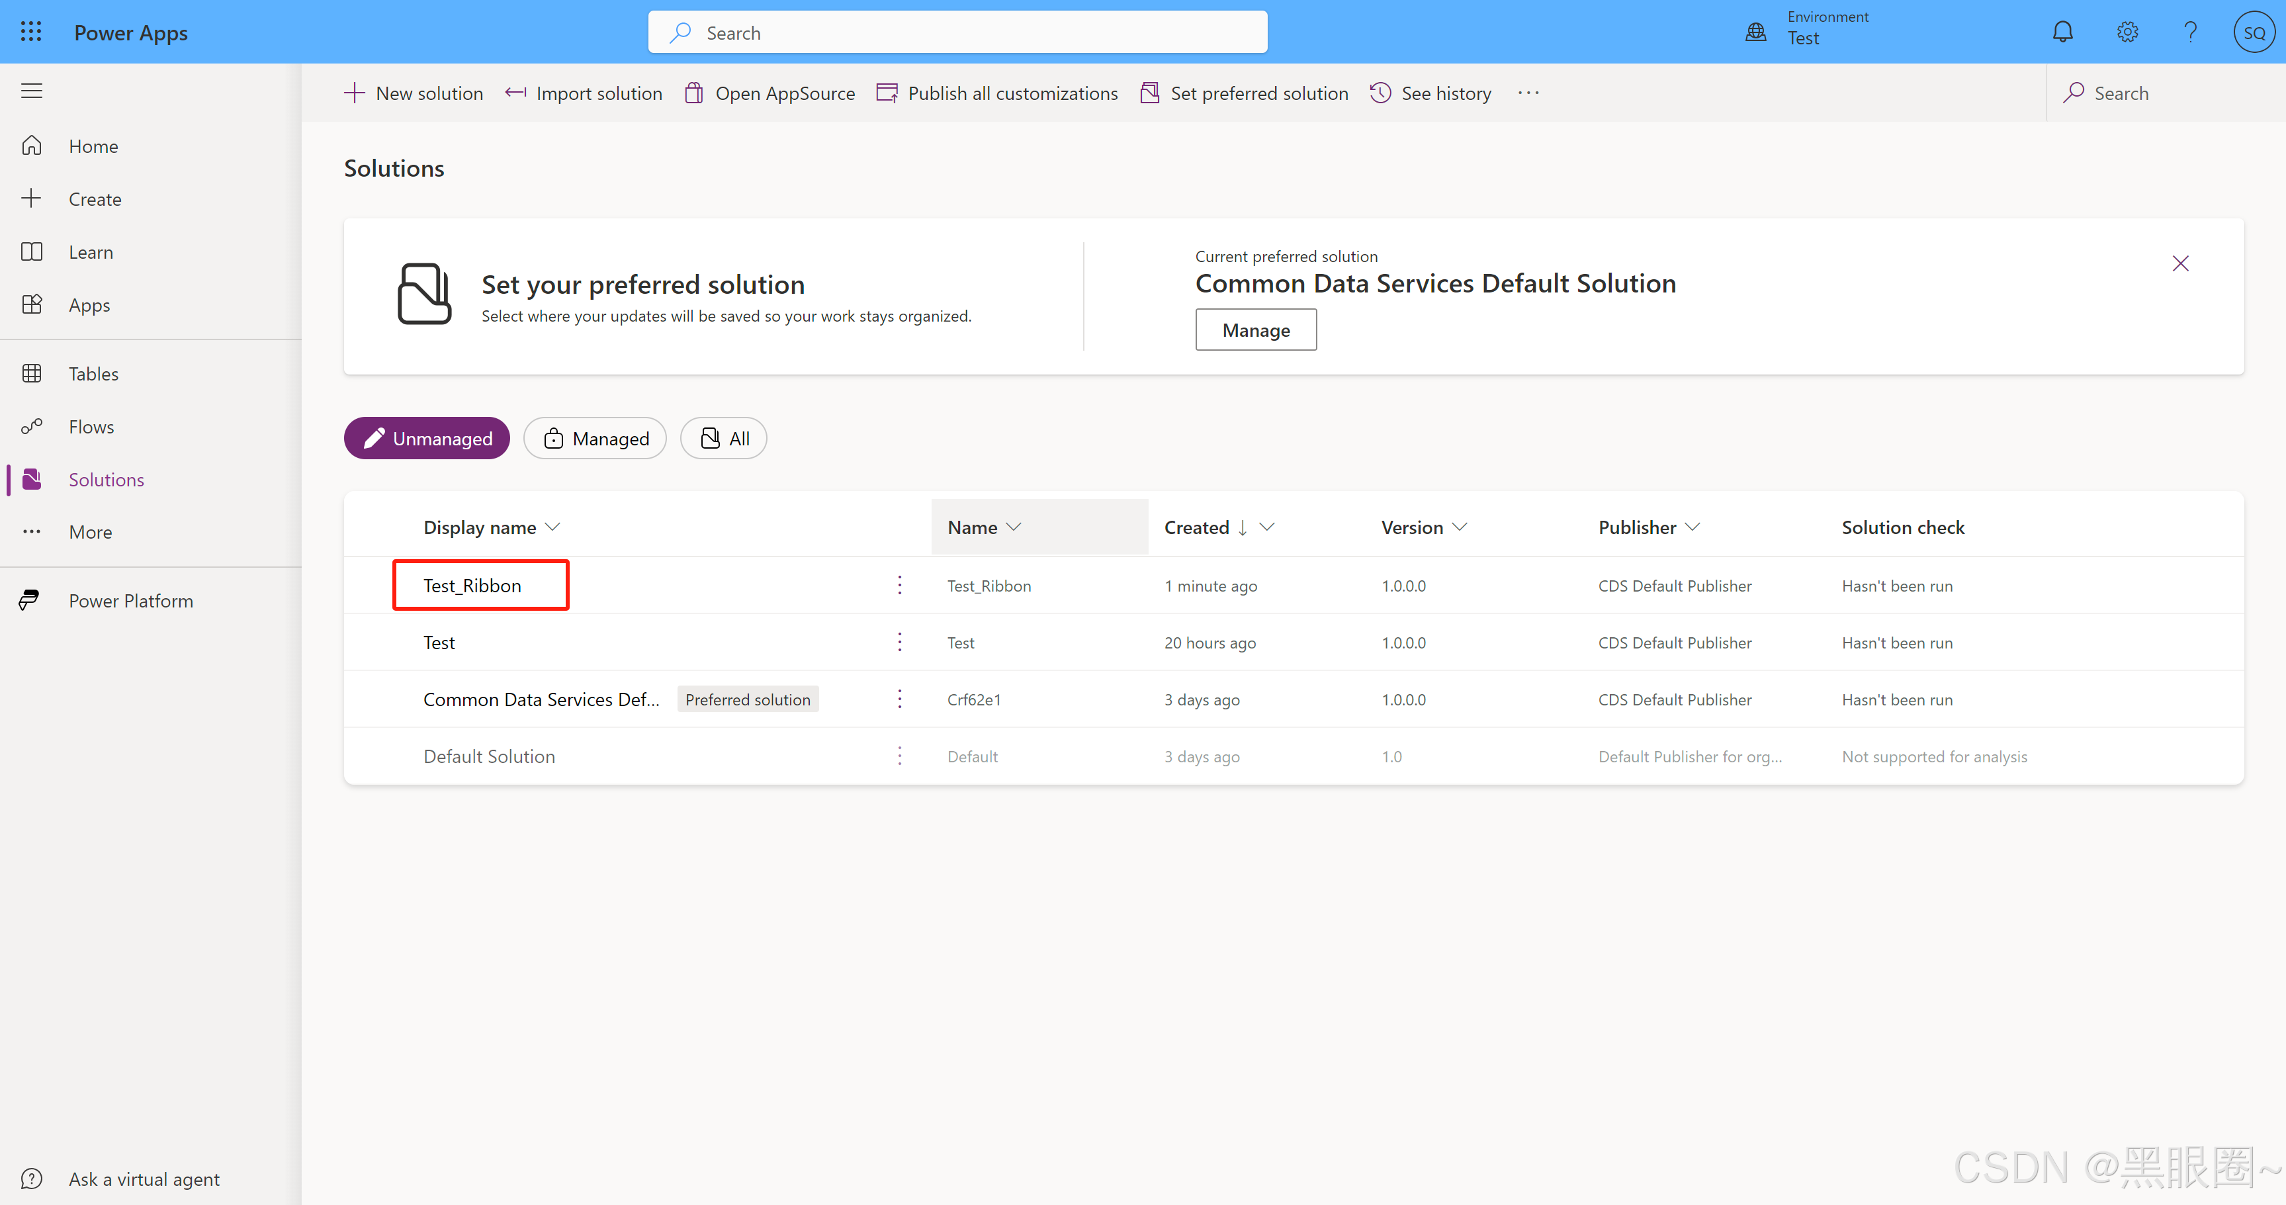Open the Display name sort dropdown
Viewport: 2286px width, 1205px height.
point(554,526)
